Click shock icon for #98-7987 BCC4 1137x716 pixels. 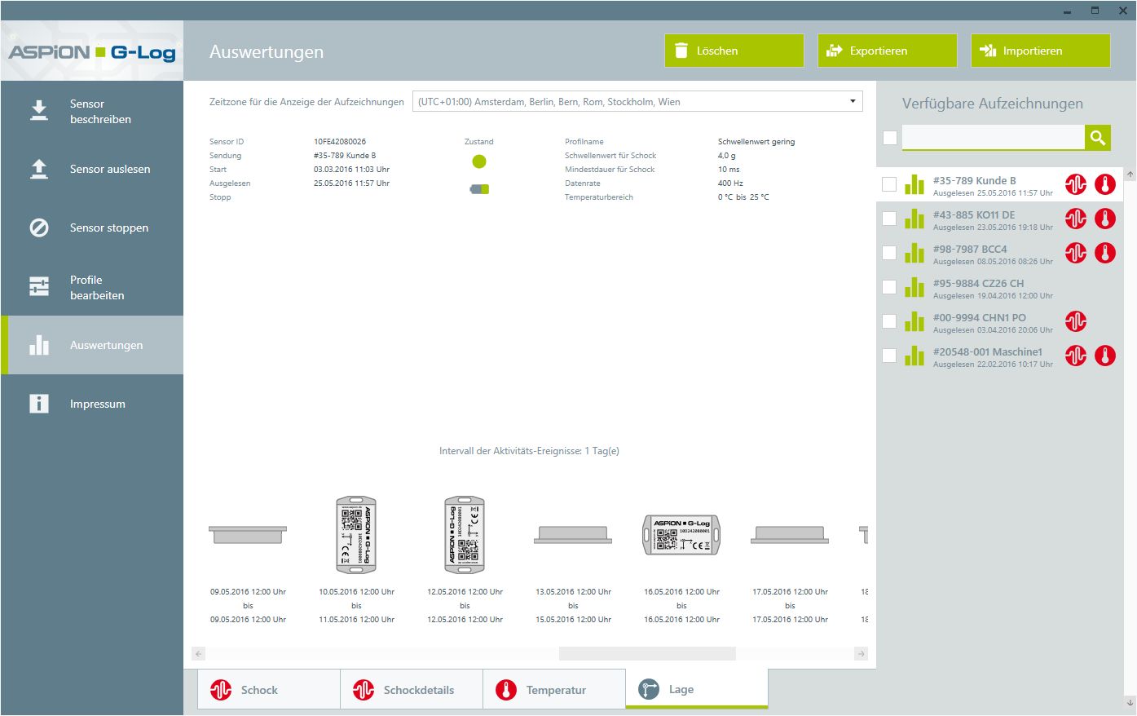coord(1076,253)
